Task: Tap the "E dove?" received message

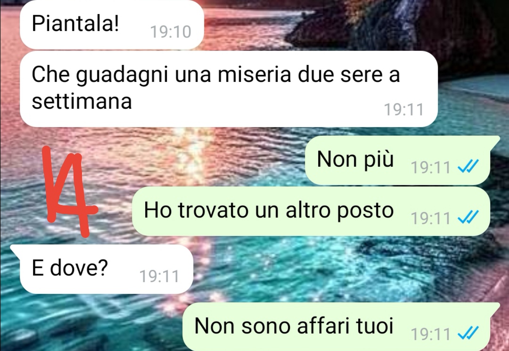Action: (102, 269)
